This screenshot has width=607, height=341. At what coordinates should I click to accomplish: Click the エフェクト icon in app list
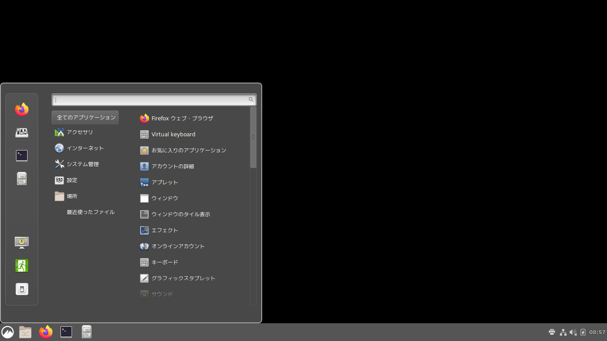(144, 230)
